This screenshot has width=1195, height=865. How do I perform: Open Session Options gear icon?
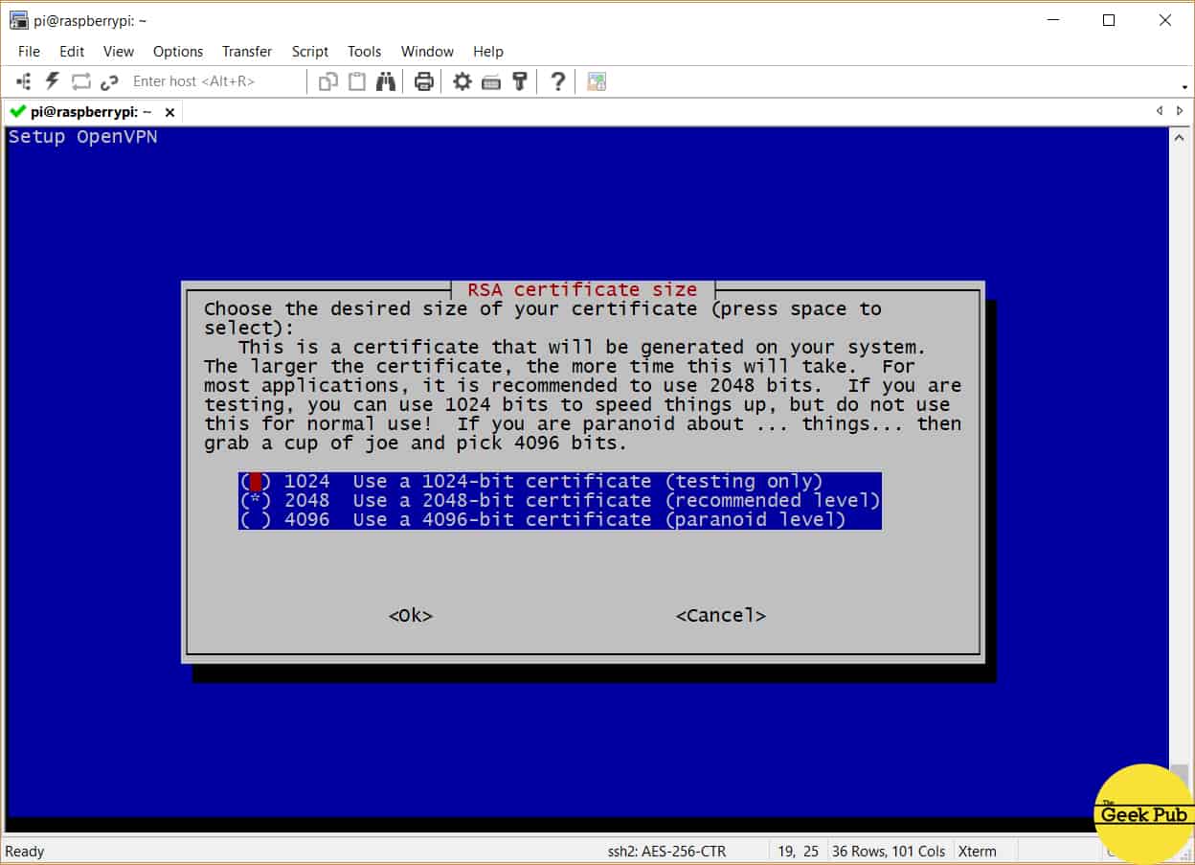462,81
